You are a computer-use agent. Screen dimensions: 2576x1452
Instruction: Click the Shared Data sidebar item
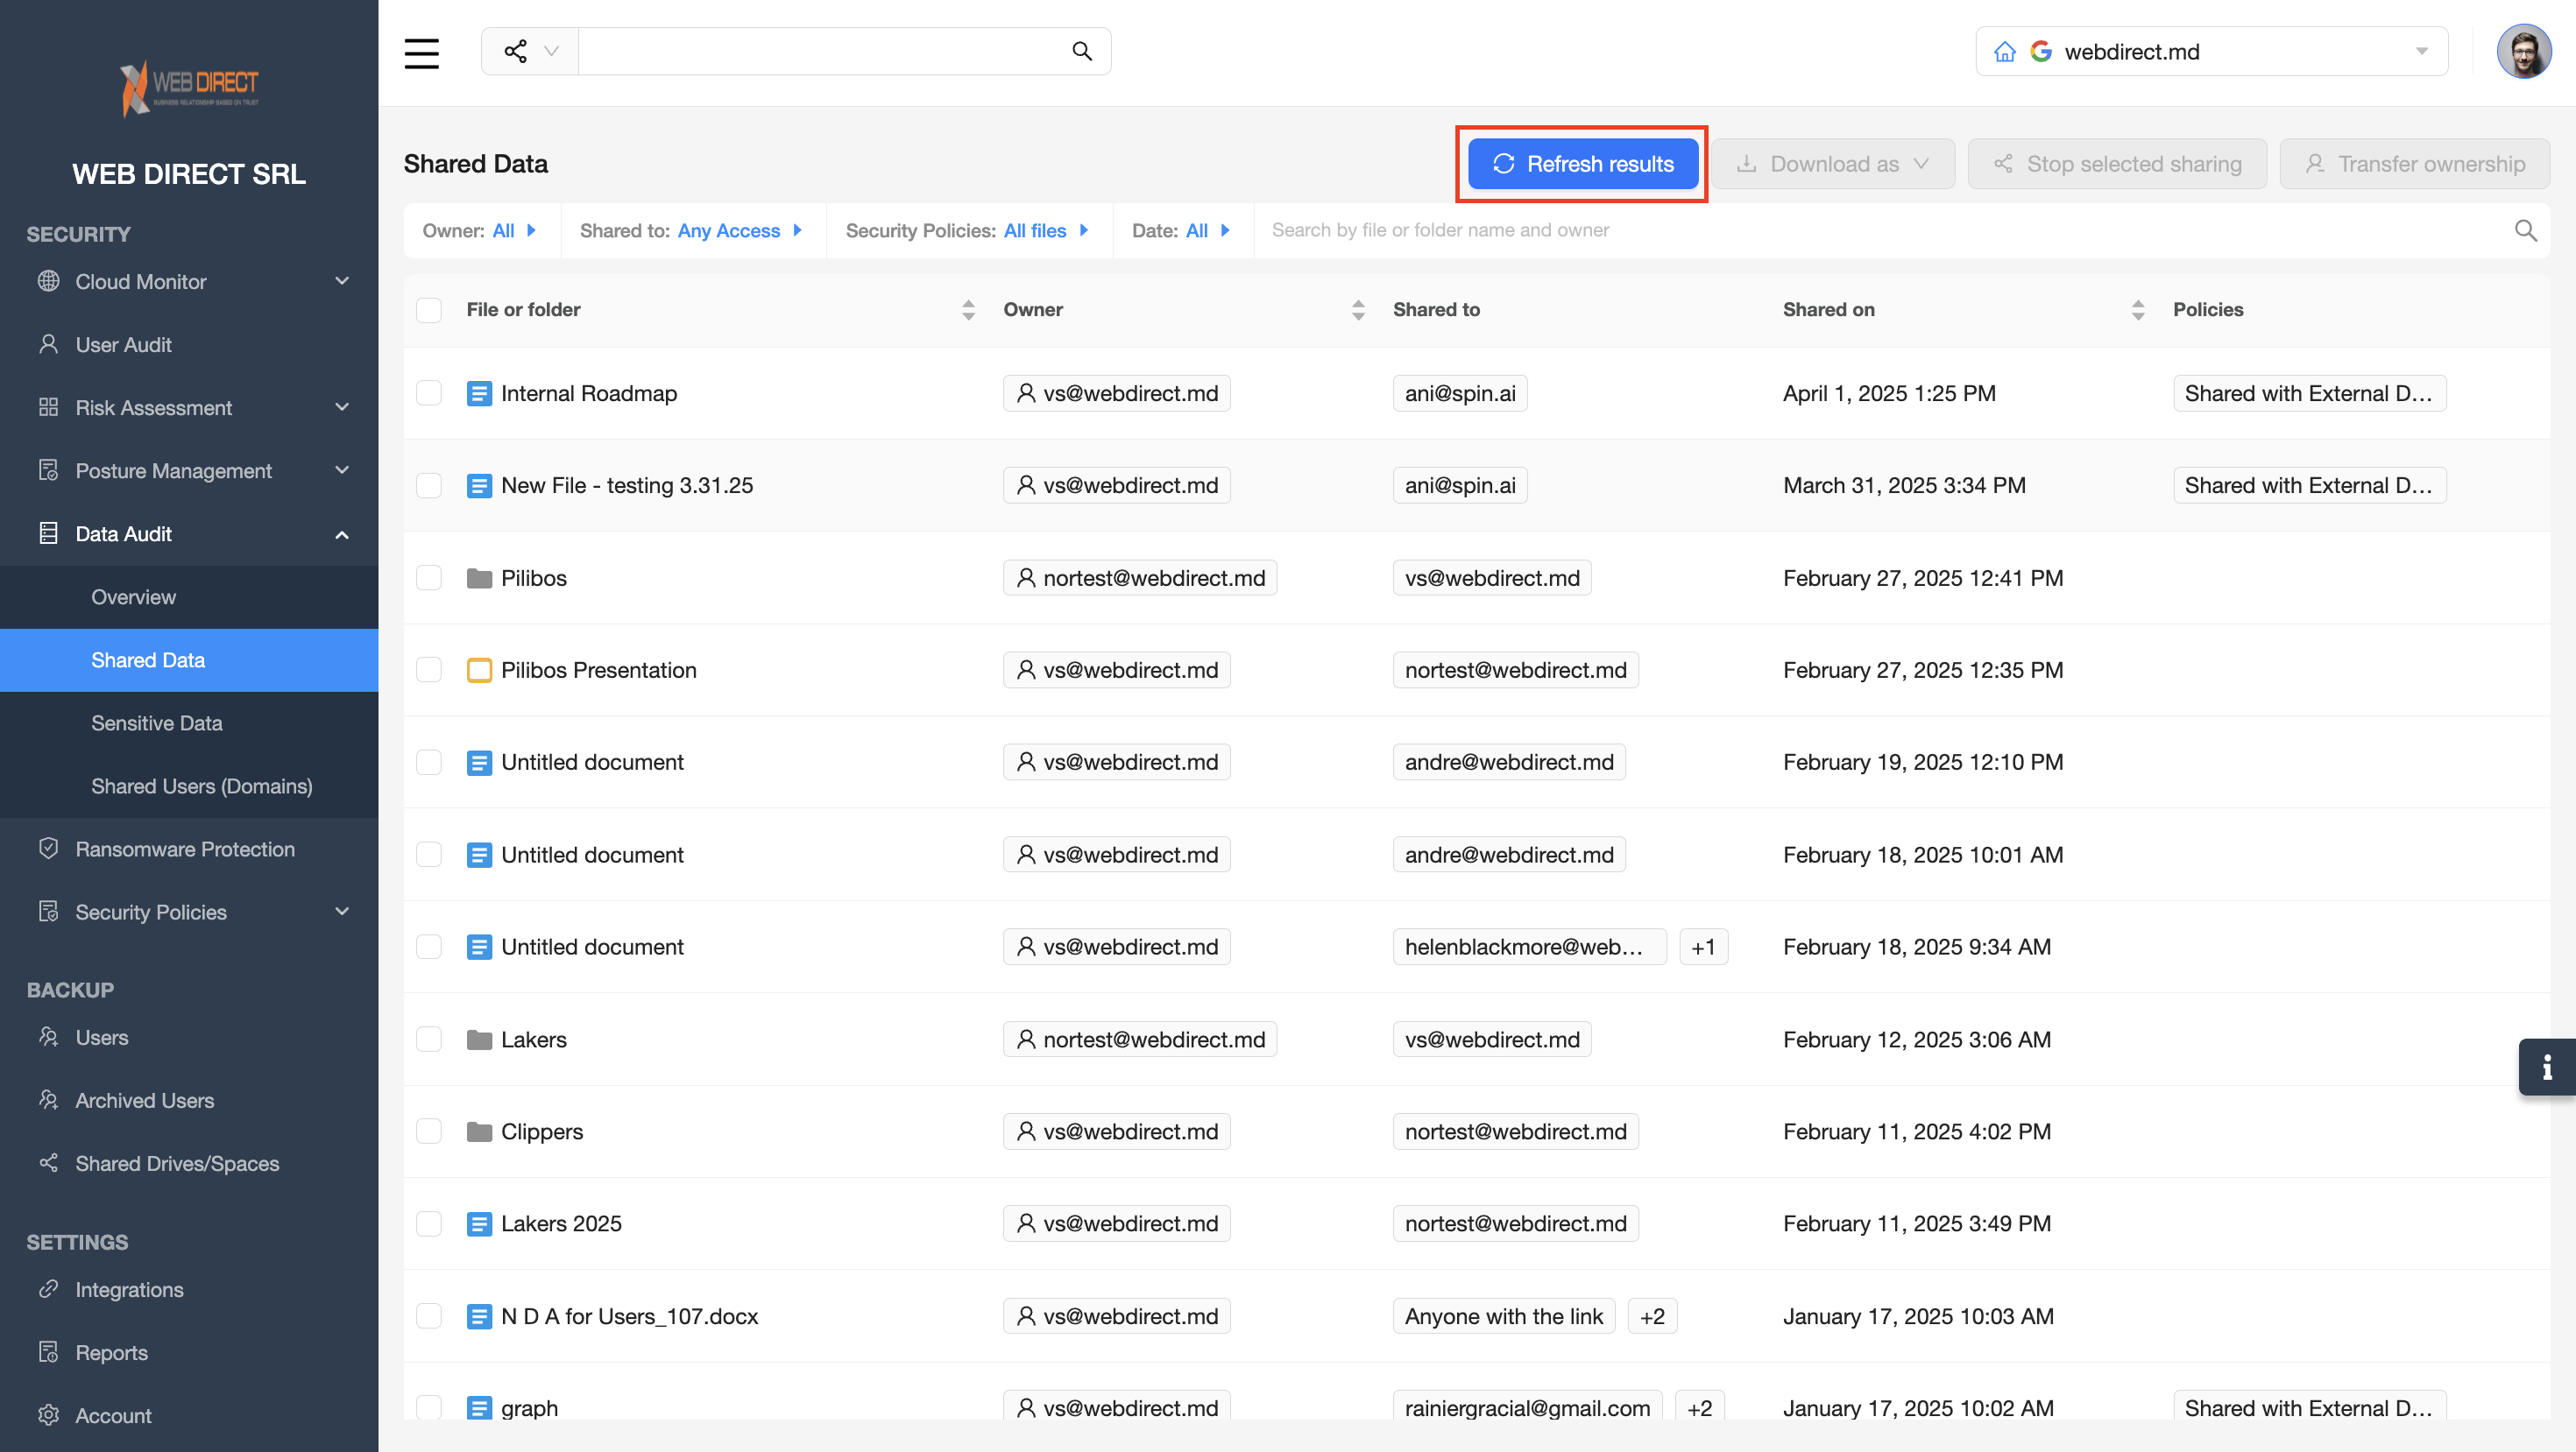(x=189, y=659)
